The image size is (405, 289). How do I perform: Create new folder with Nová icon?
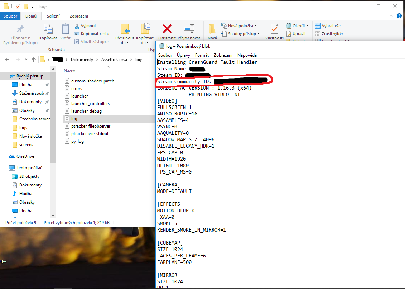click(212, 29)
